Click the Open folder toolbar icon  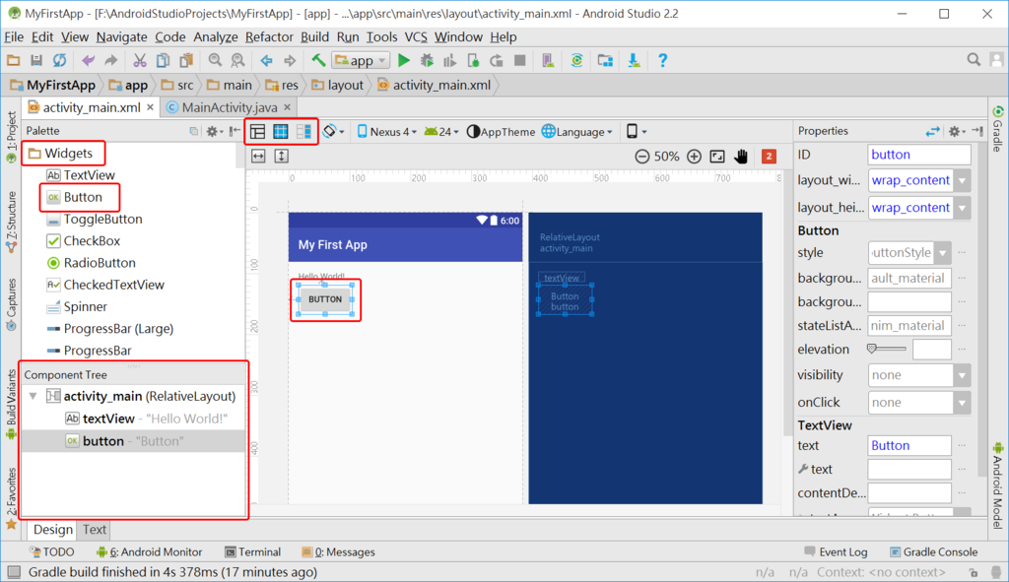click(13, 60)
